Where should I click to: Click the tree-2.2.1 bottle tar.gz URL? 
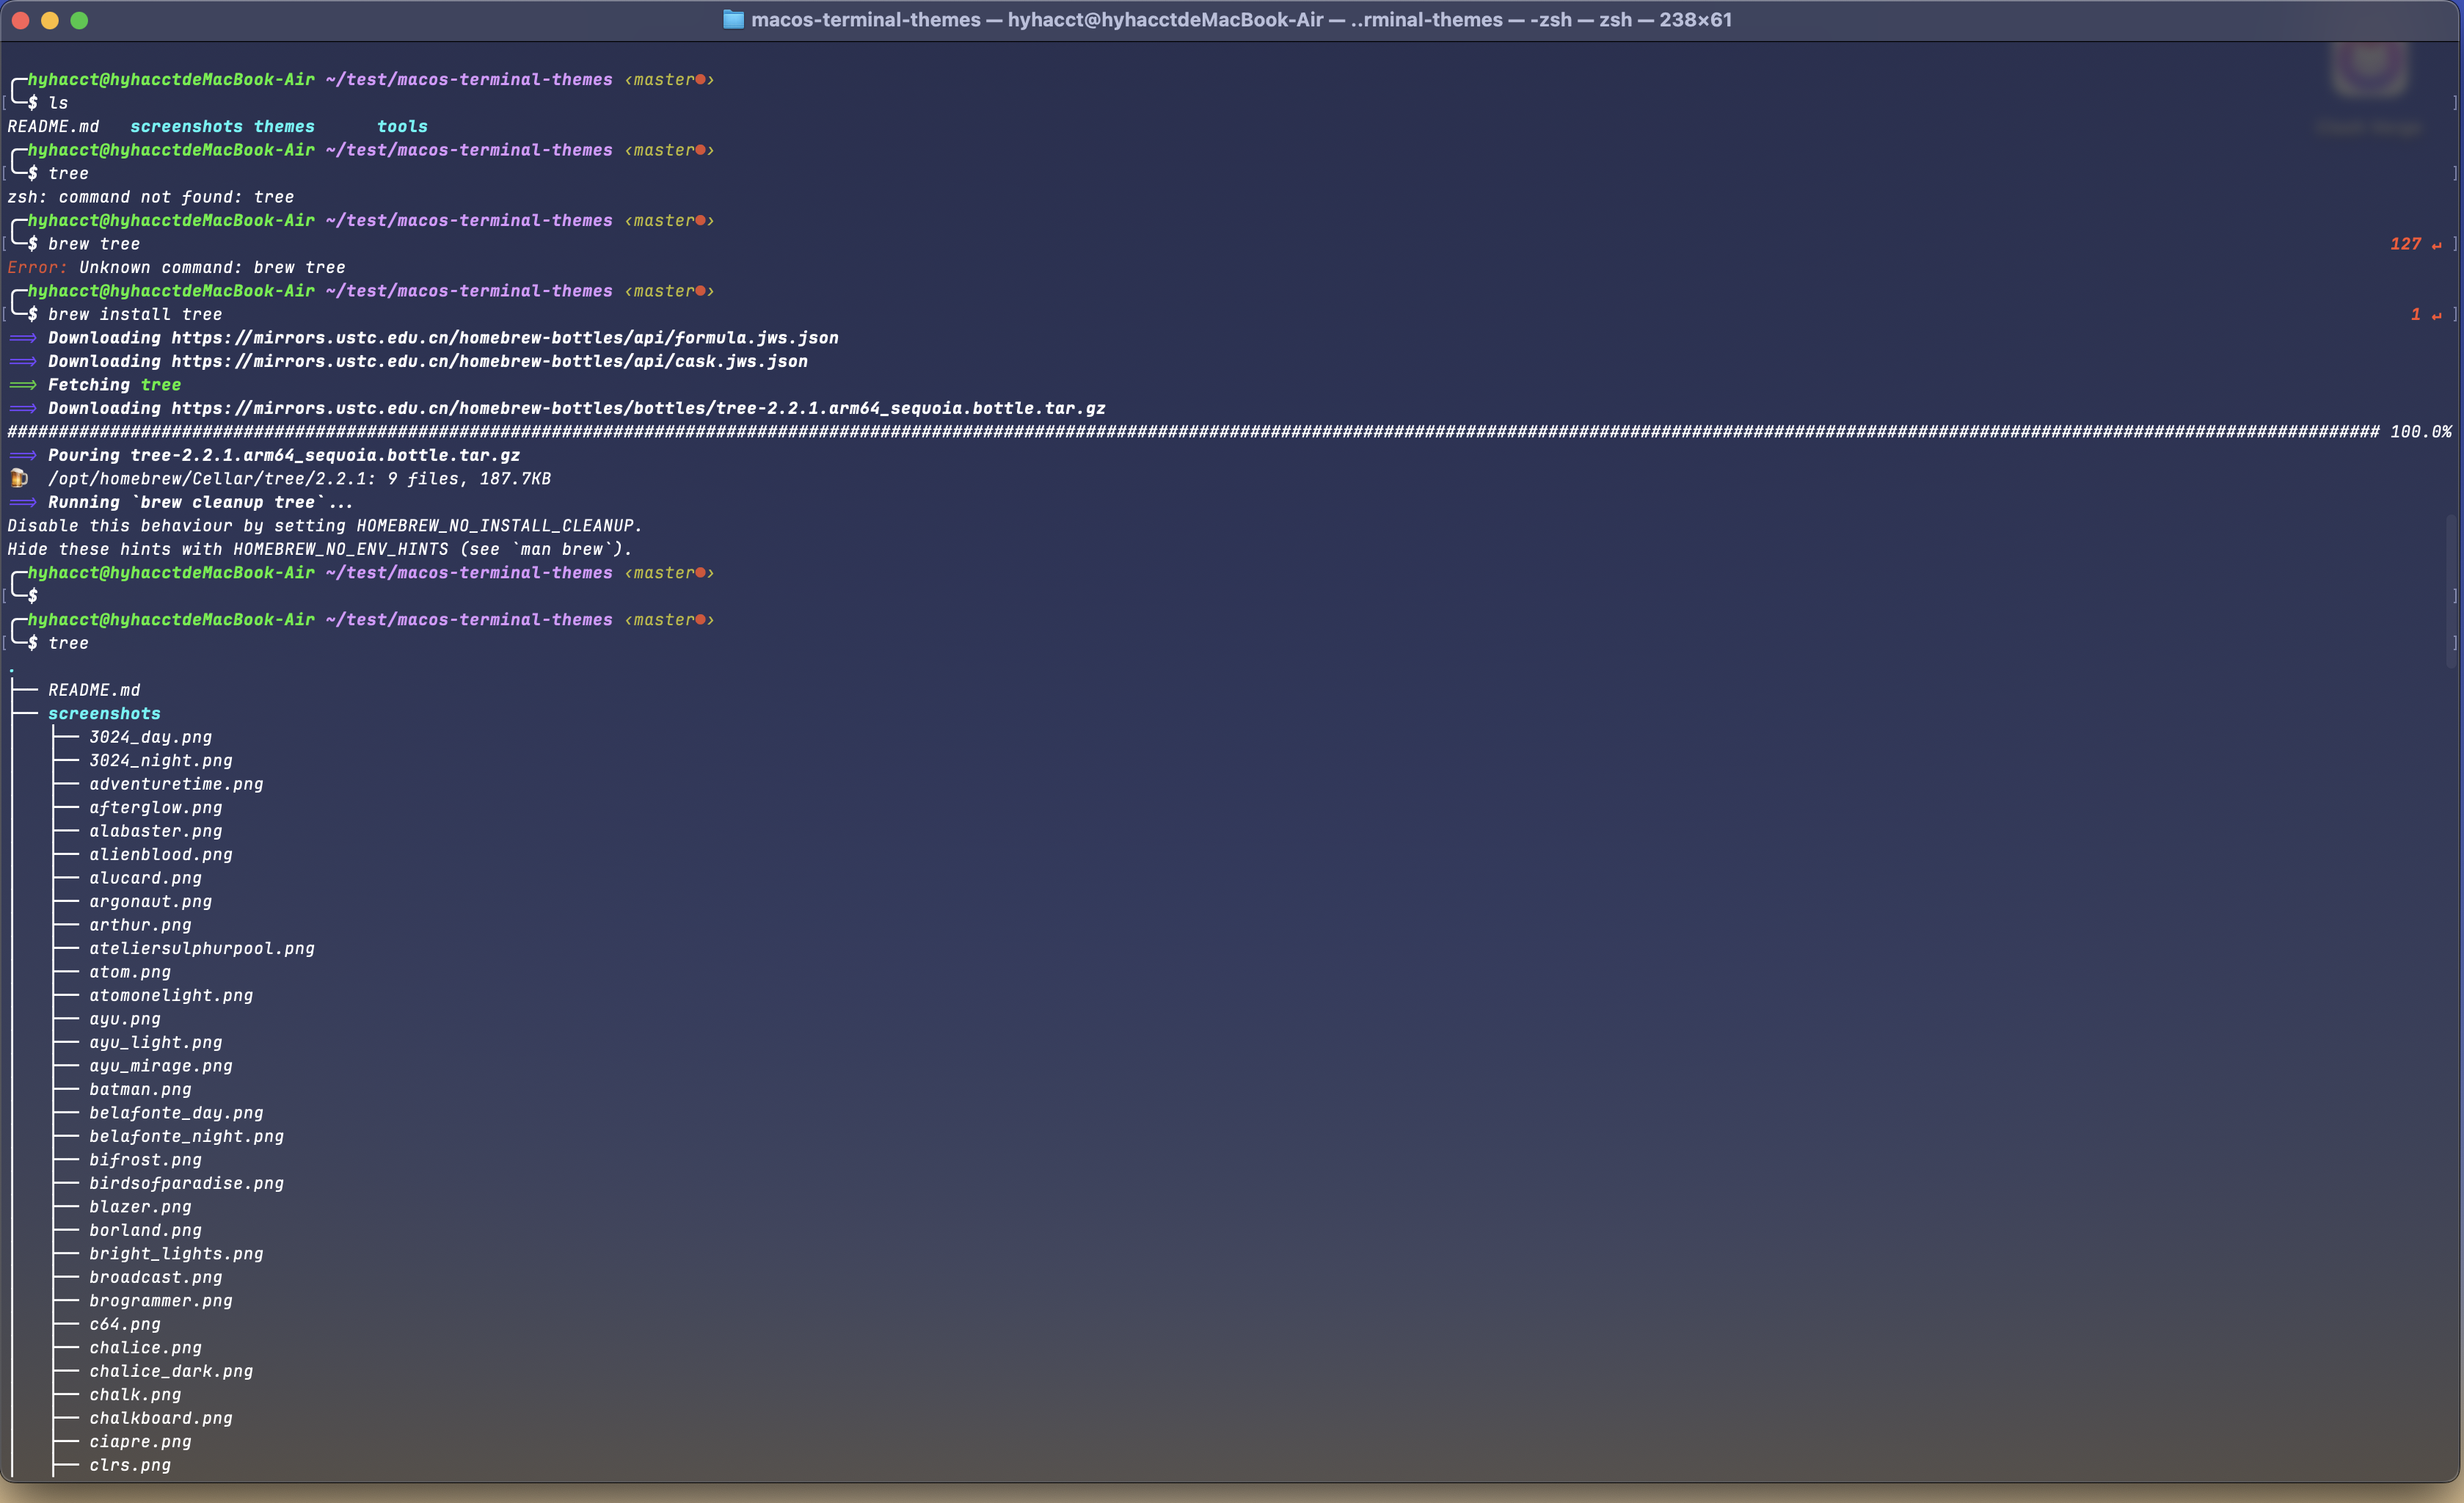638,408
